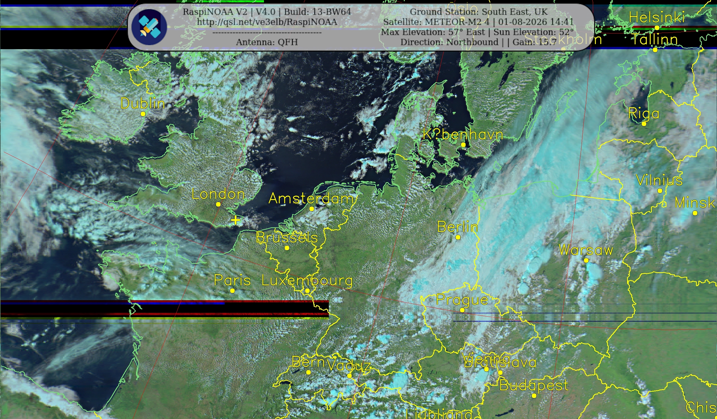Click the yellow dot marking Prague
Image resolution: width=717 pixels, height=419 pixels.
462,310
